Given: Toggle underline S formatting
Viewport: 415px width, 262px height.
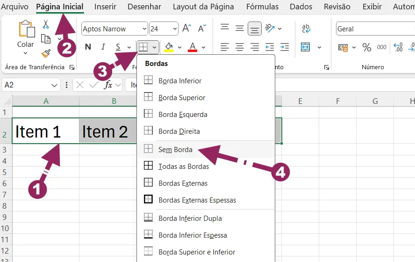Looking at the screenshot, I should [x=118, y=47].
